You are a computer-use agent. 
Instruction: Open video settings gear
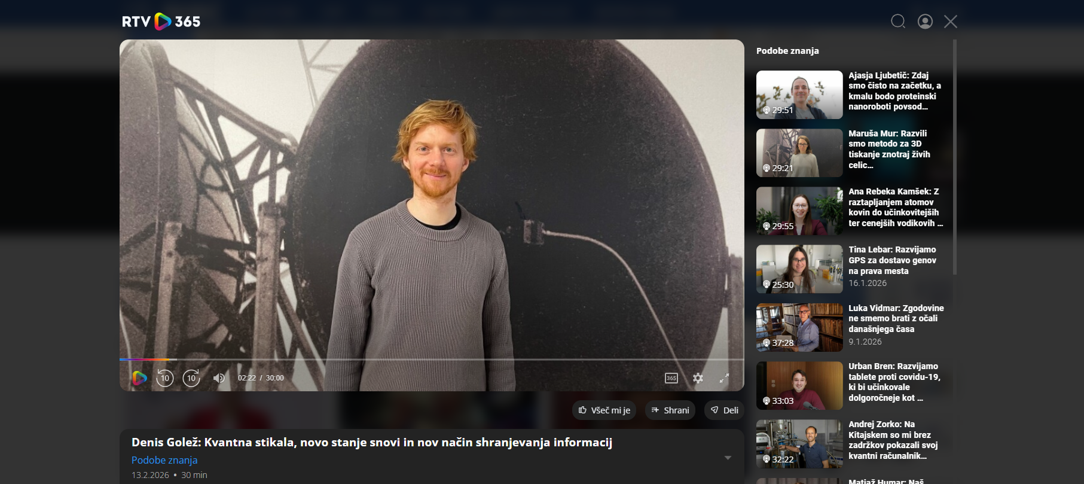698,378
